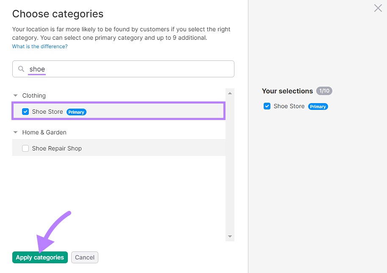The width and height of the screenshot is (387, 273).
Task: Click the Primary badge in Your selections
Action: [318, 106]
